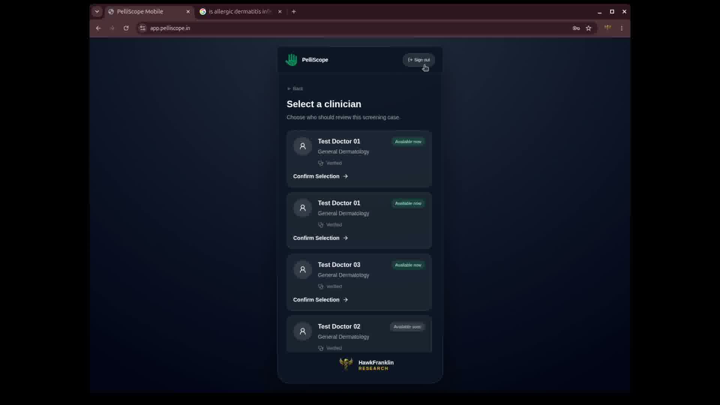Confirm Selection for Test Doctor 03

tap(321, 300)
